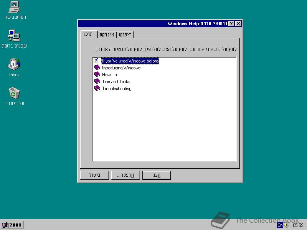Click the Cancel (ביטול) button
Viewport: 307px width, 230px height.
coord(94,175)
